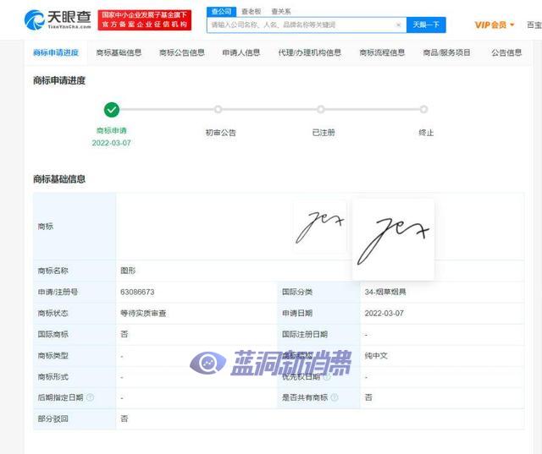Open the VIP会员 dropdown
Image resolution: width=542 pixels, height=454 pixels.
pos(495,25)
